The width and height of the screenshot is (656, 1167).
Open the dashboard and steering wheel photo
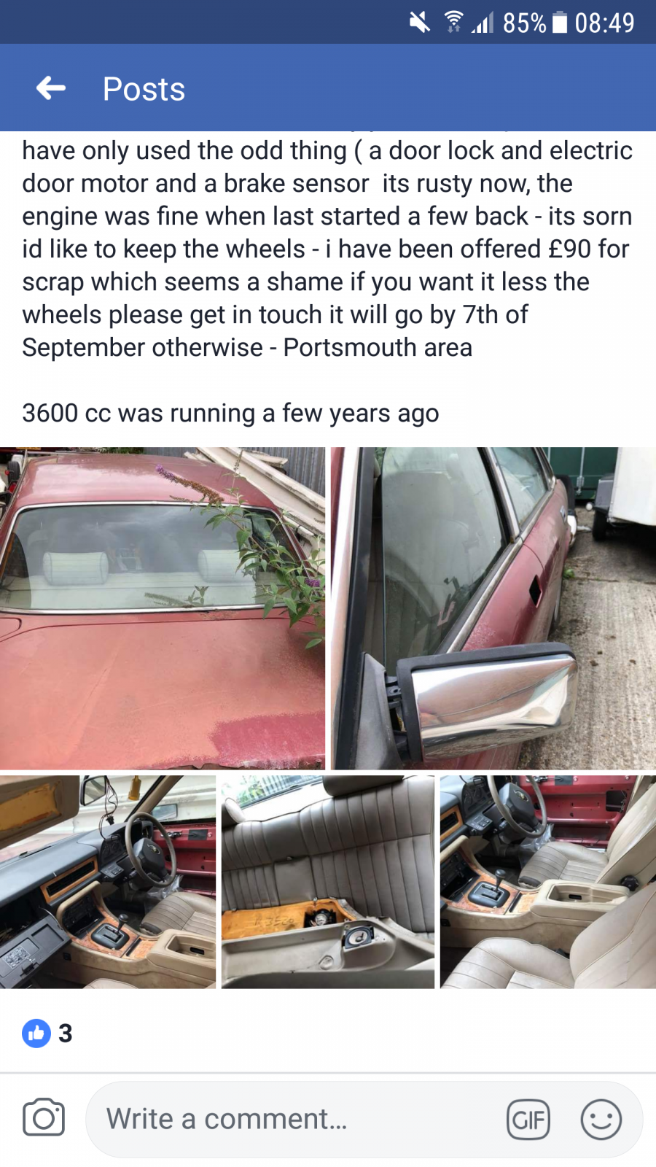pyautogui.click(x=108, y=882)
